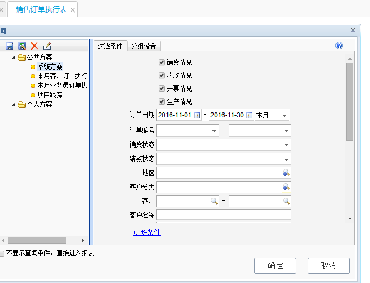The image size is (370, 283).
Task: Click the lookup icon in 客户分类 field
Action: 286,187
